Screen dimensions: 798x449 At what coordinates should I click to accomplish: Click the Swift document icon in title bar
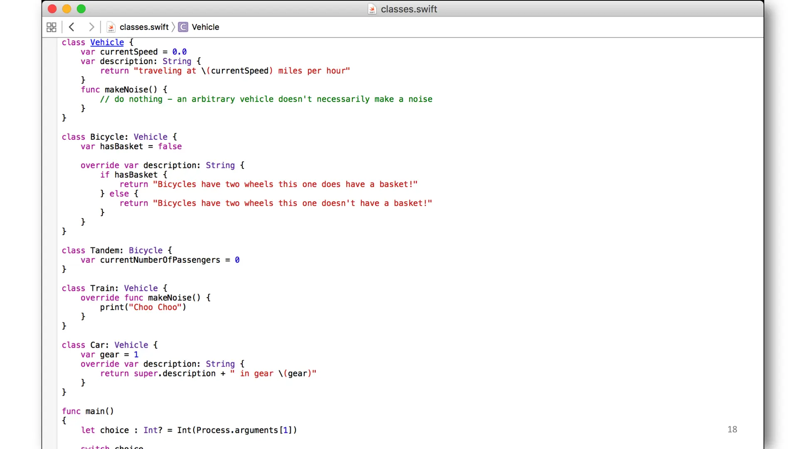click(372, 9)
